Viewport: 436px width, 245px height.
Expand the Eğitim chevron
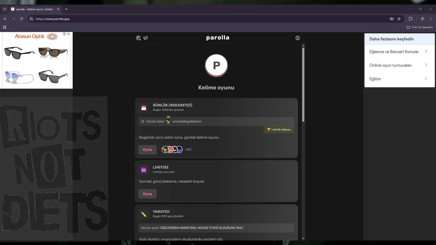click(426, 79)
